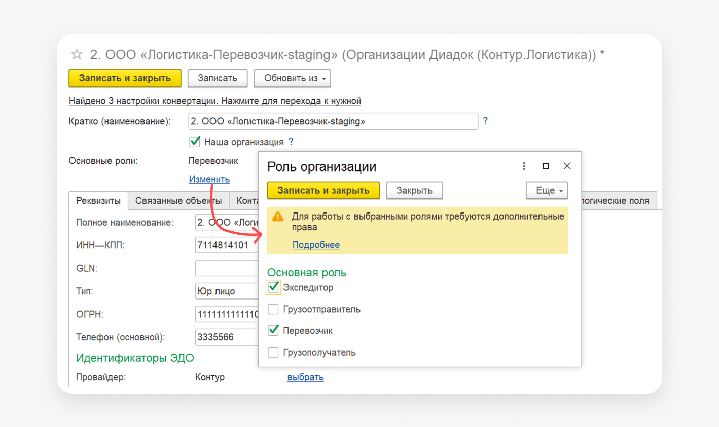Add organization form to favorites with star

(77, 54)
